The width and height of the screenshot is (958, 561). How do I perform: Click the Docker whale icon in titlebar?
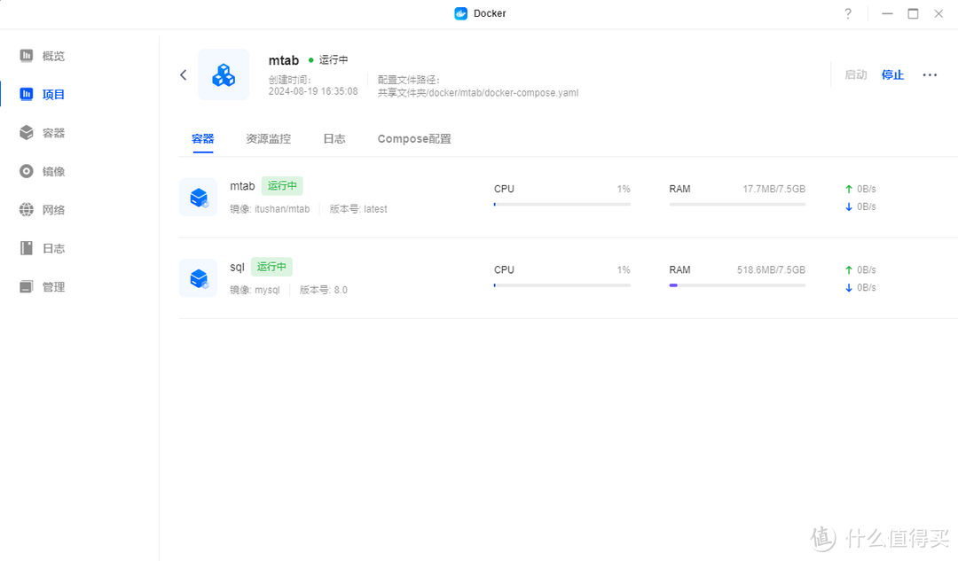[459, 13]
